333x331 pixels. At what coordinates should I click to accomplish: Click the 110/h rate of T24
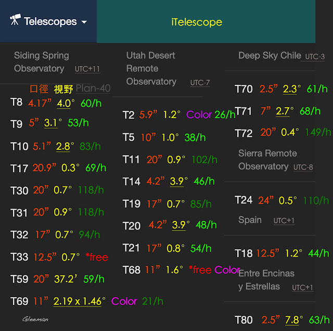click(316, 200)
